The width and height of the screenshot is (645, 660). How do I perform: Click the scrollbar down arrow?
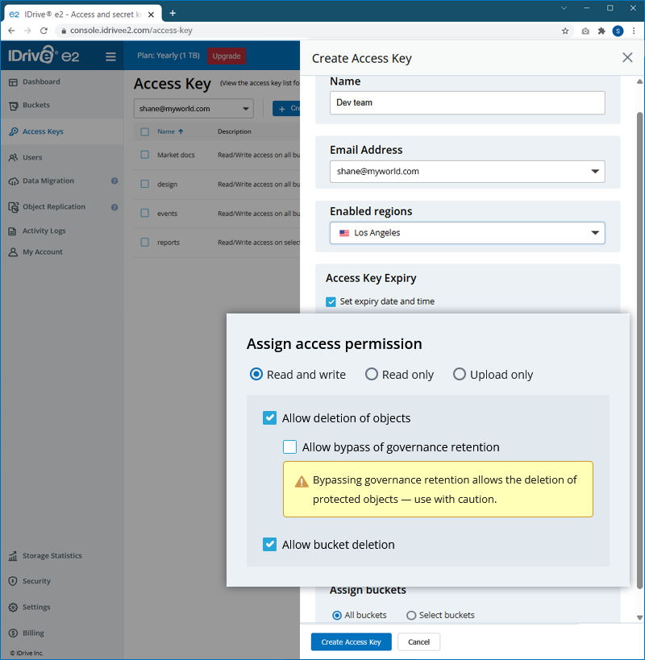pos(639,617)
